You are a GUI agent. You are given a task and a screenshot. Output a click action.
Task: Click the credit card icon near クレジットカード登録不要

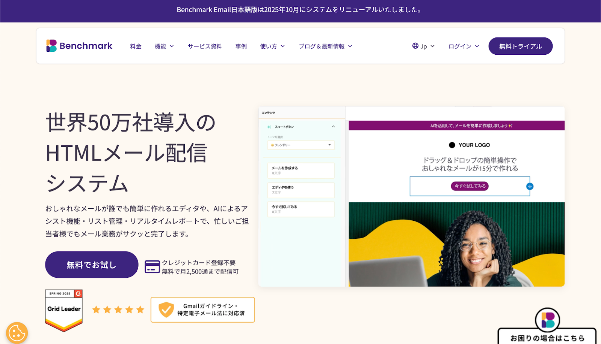151,266
